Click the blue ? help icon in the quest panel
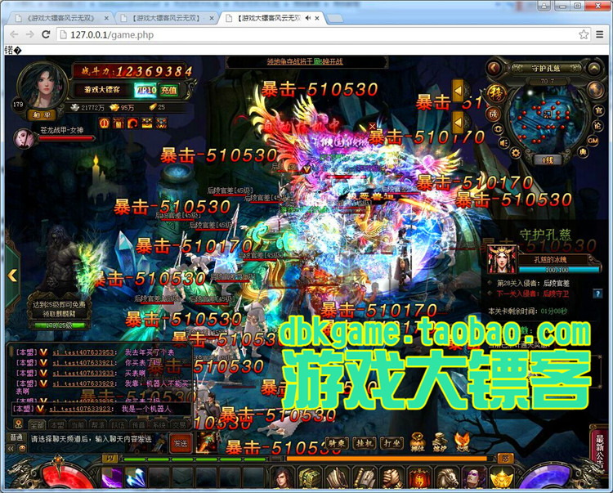Screen dimensions: 613x493 (597, 294)
